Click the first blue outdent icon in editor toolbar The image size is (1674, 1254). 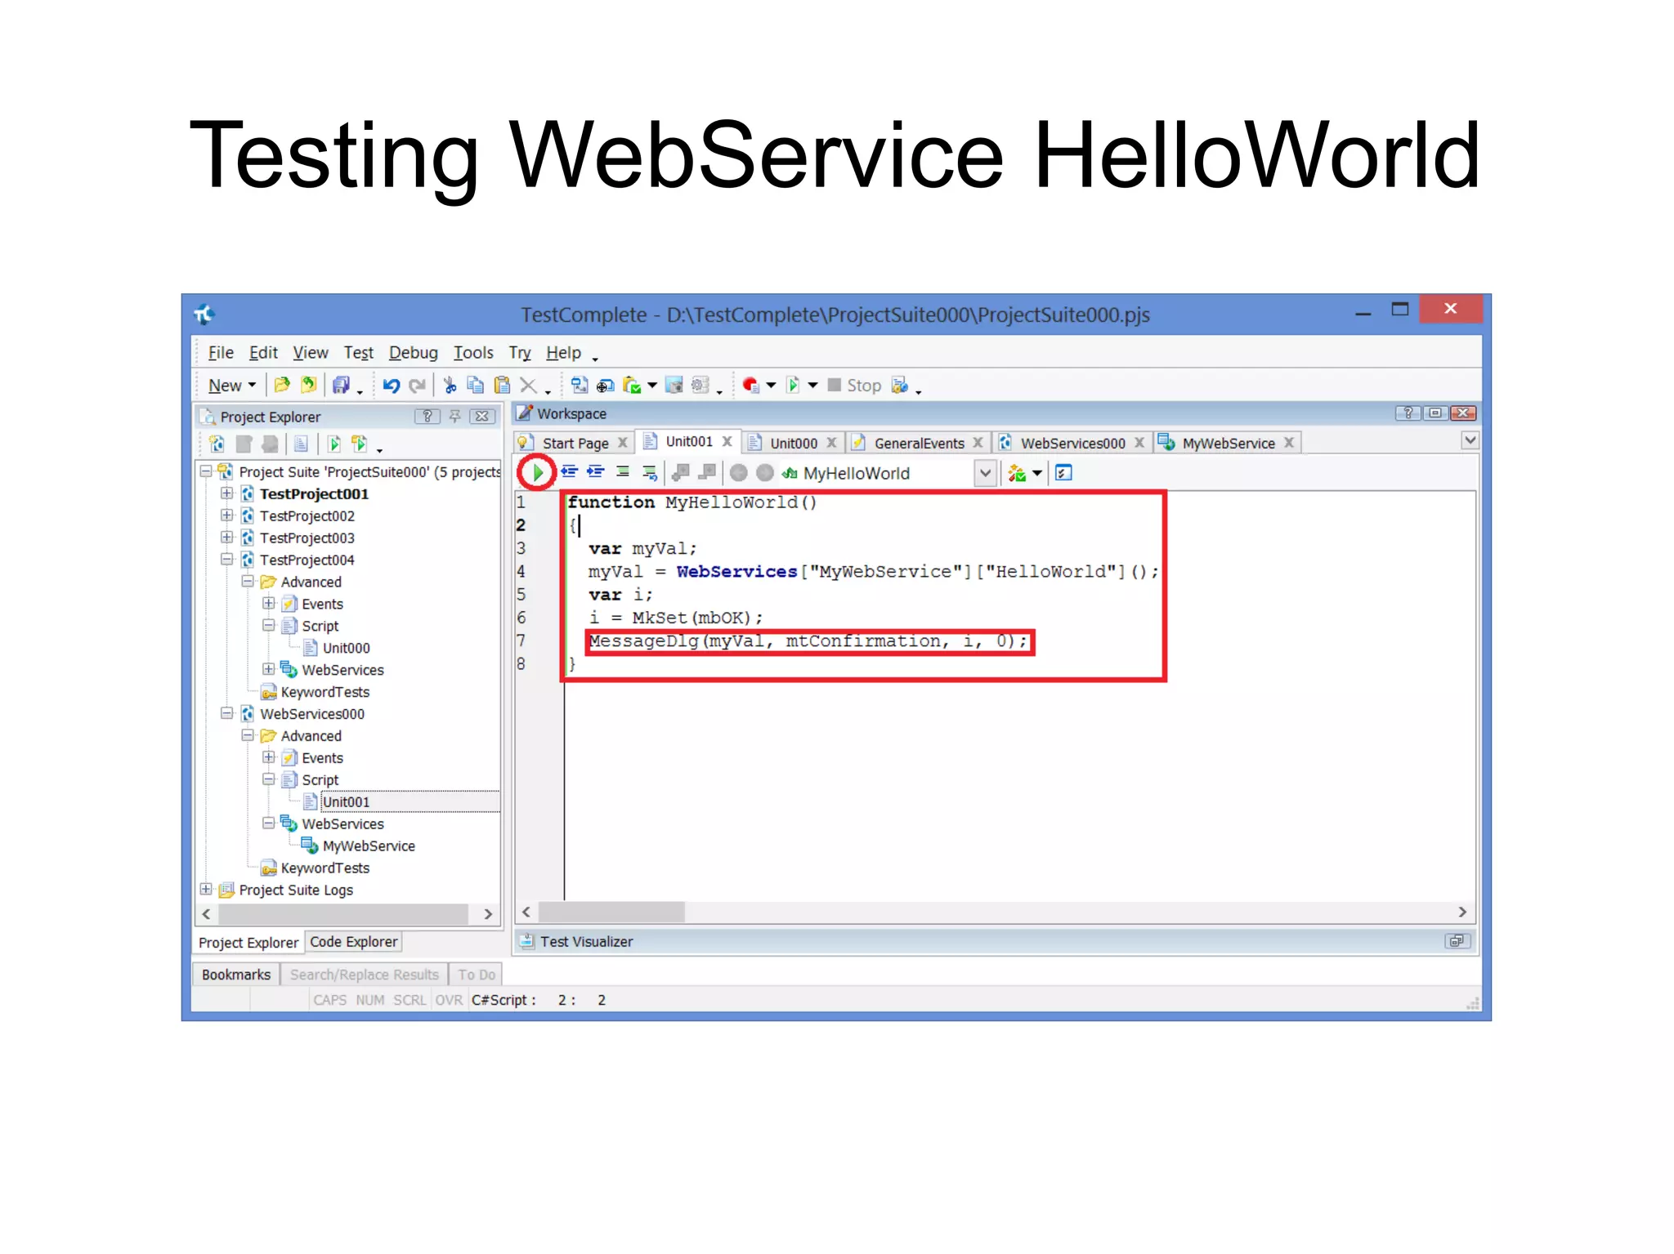pyautogui.click(x=569, y=472)
